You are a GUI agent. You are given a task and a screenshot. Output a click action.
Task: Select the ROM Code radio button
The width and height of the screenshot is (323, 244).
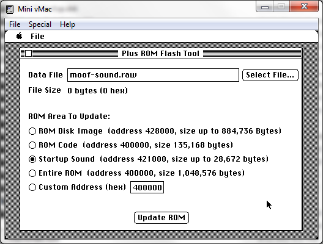32,145
